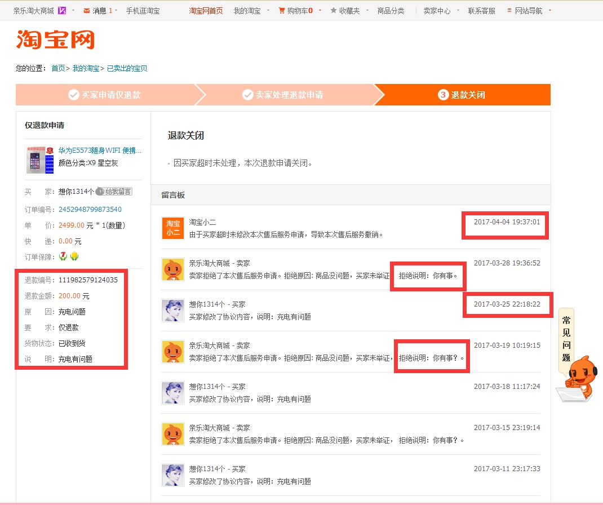This screenshot has height=505, width=603.
Task: Expand the 亲乐淘大商城 account dropdown arrow
Action: click(73, 10)
